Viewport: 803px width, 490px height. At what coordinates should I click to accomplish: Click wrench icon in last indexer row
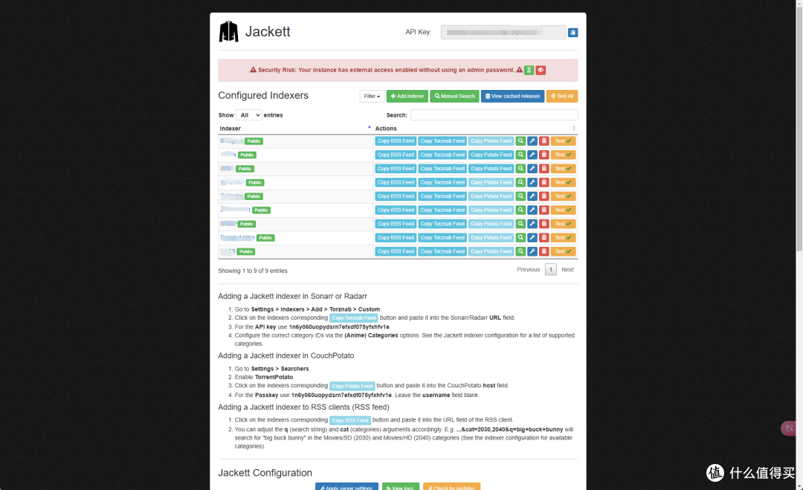pyautogui.click(x=532, y=251)
